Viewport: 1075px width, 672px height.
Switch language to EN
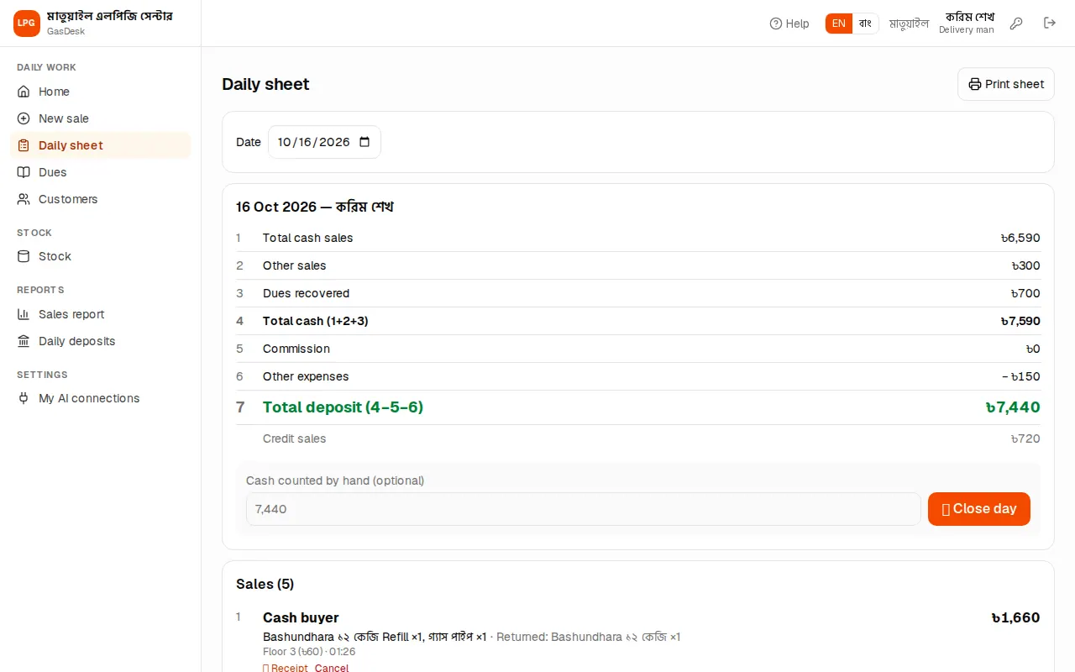coord(839,24)
